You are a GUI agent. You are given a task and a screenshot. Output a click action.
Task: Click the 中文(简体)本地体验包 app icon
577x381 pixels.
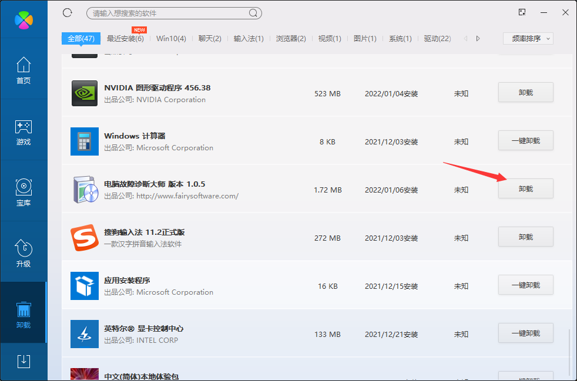tap(85, 375)
